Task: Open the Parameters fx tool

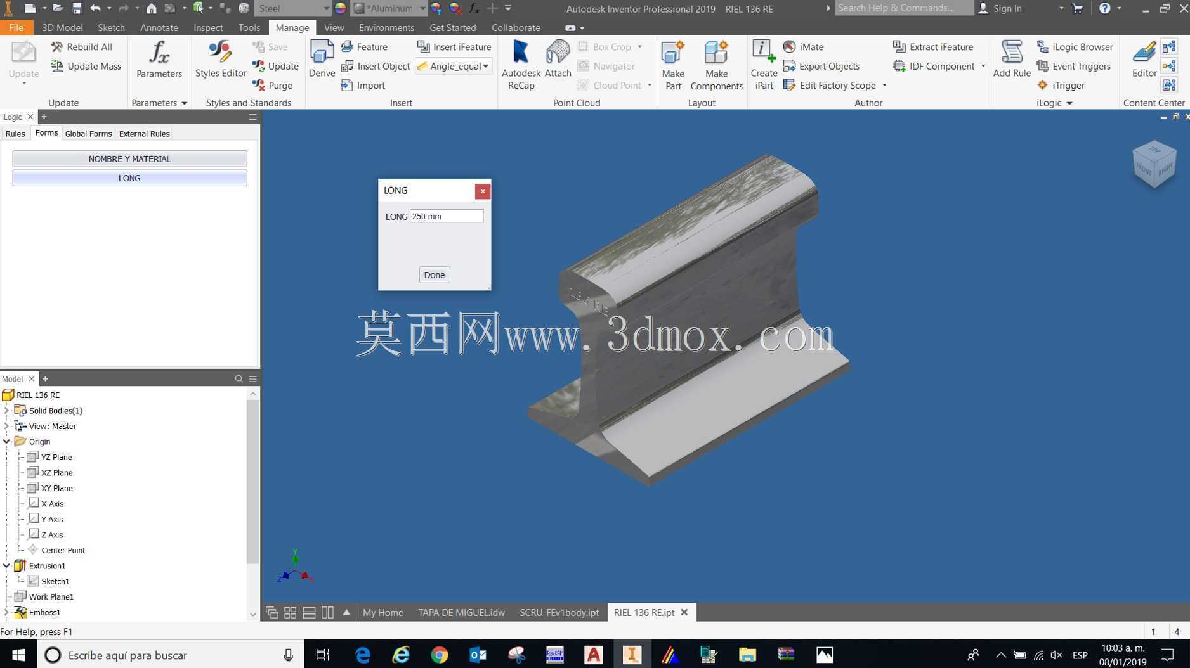Action: click(x=159, y=60)
